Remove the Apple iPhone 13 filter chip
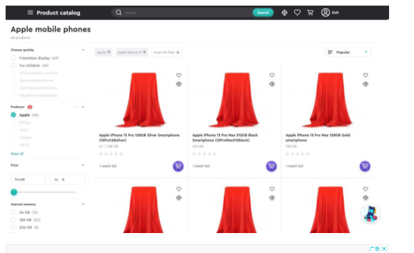The width and height of the screenshot is (414, 253). coord(145,52)
